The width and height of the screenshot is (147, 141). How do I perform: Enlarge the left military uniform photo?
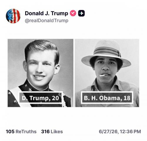[41, 73]
